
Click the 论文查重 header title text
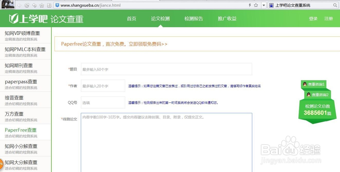tap(67, 19)
